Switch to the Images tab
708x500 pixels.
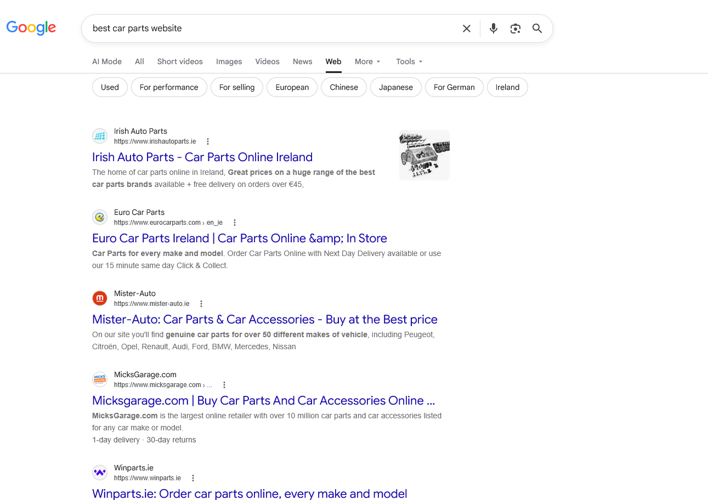tap(229, 61)
